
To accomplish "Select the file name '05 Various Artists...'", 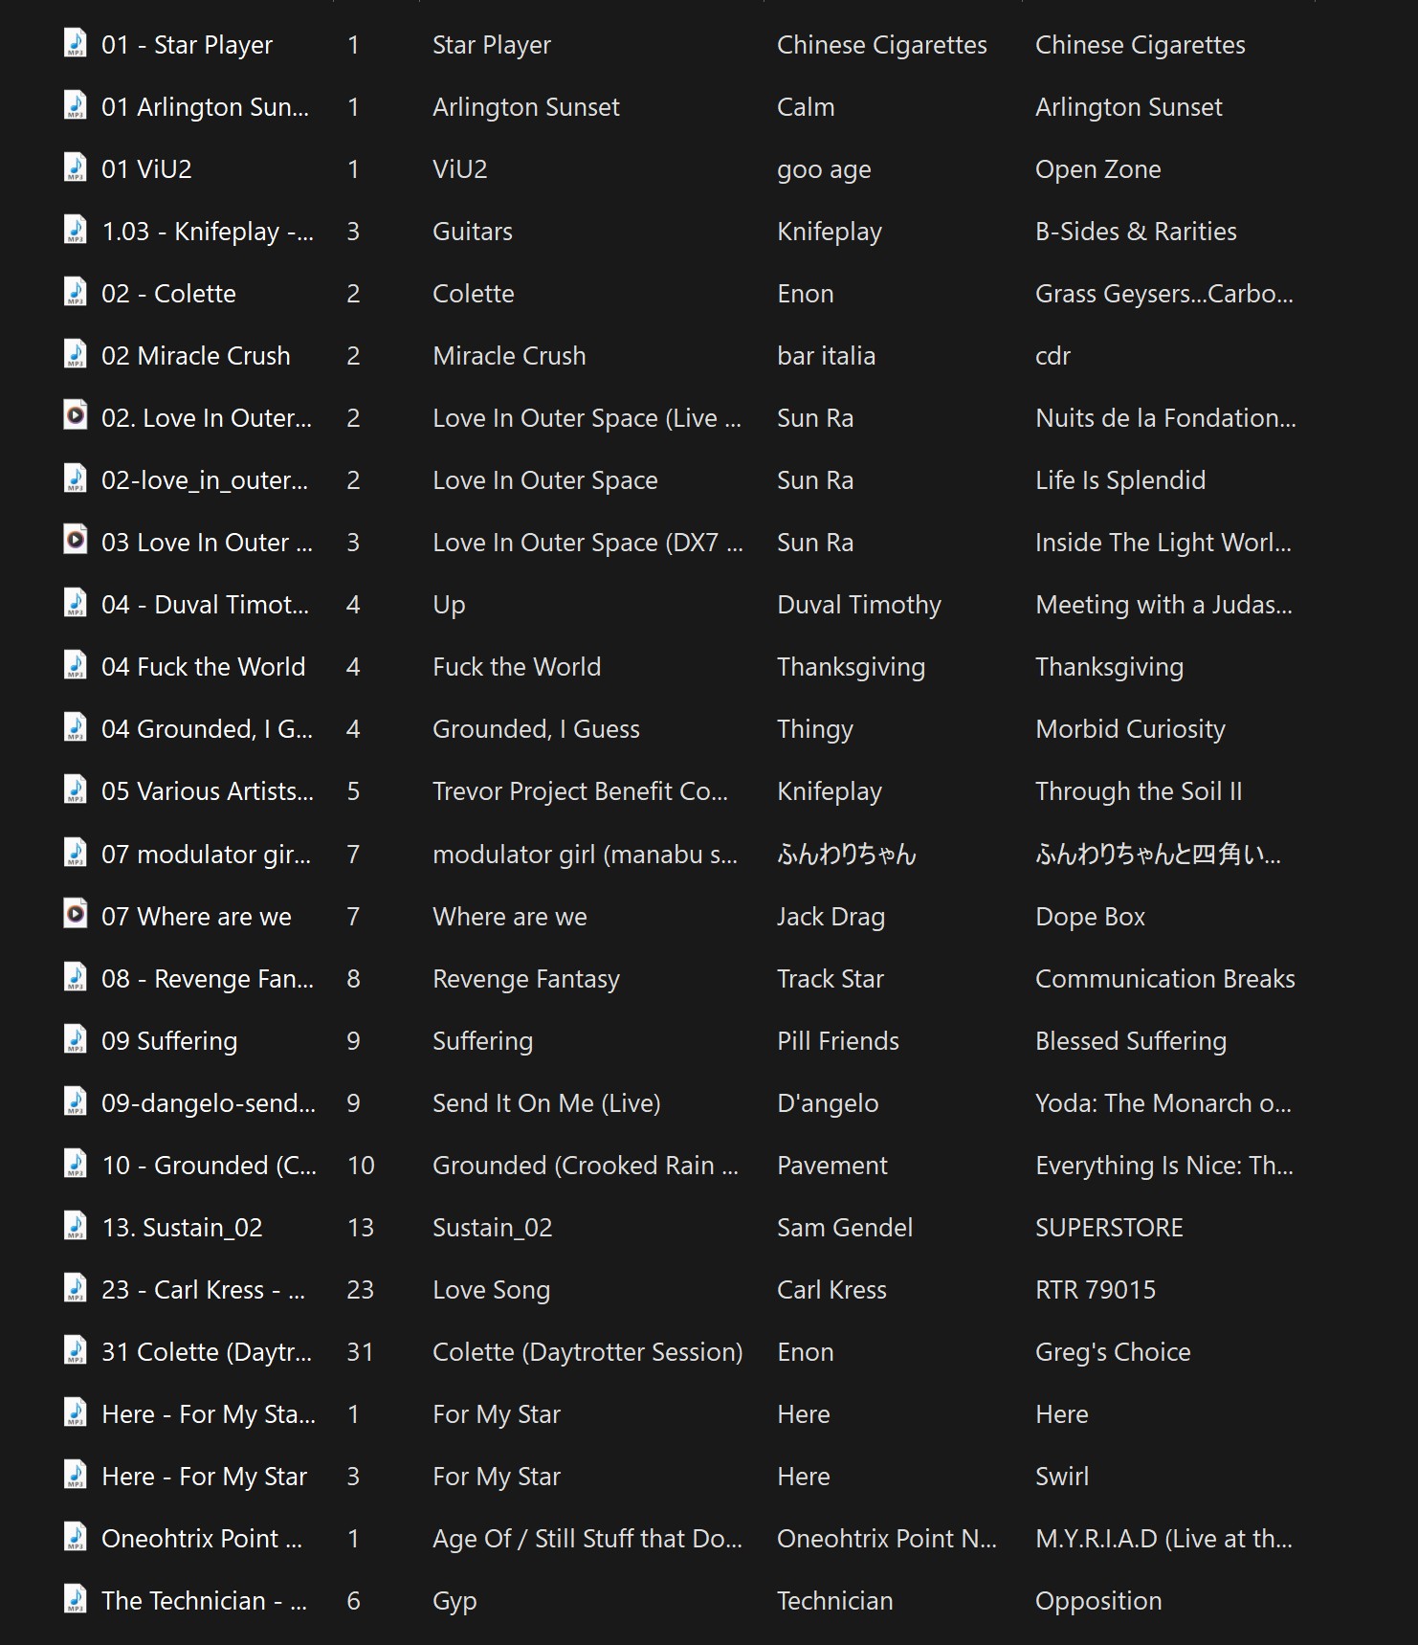I will point(208,791).
